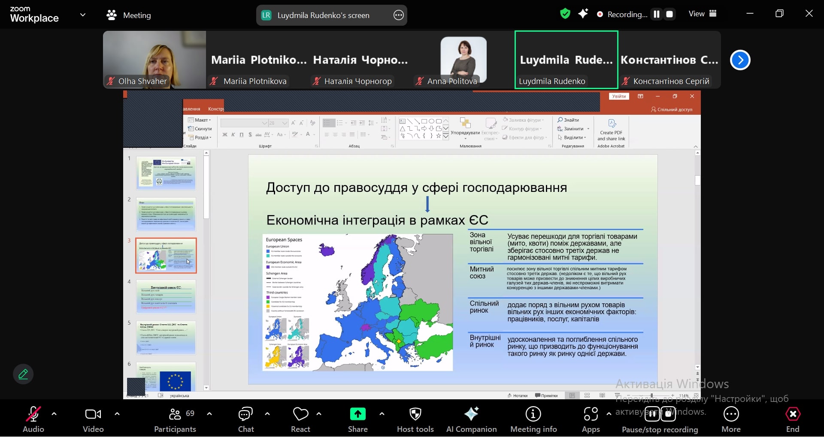Click Спільний доступ share button in PowerPoint
Image resolution: width=824 pixels, height=437 pixels.
click(672, 109)
